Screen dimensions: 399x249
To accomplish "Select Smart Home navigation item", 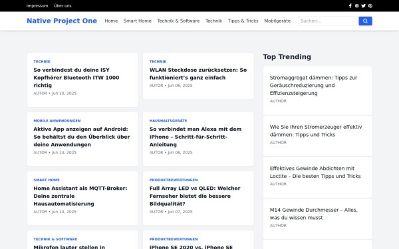I will (x=138, y=21).
